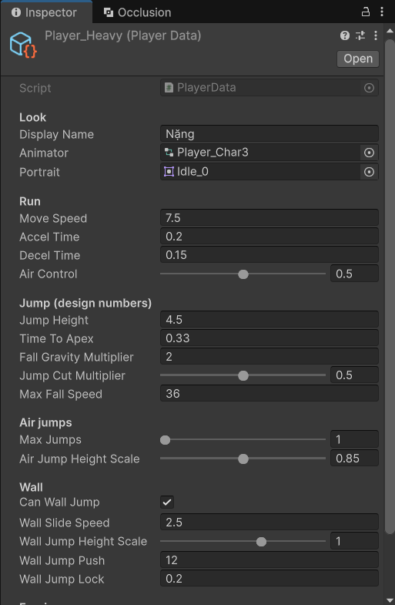Click the Air Jump Height Scale slider handle
Screen dimensions: 395x605
point(243,459)
